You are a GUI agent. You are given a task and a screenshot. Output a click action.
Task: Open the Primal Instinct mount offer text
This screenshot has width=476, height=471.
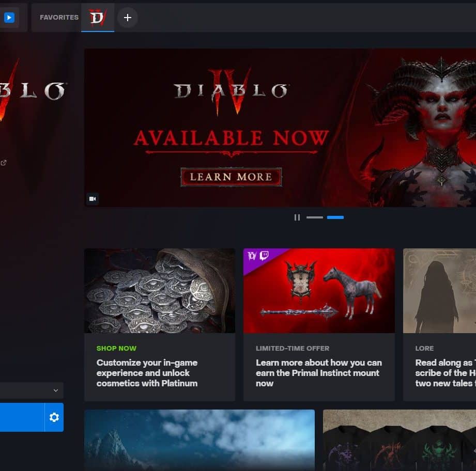pos(318,373)
